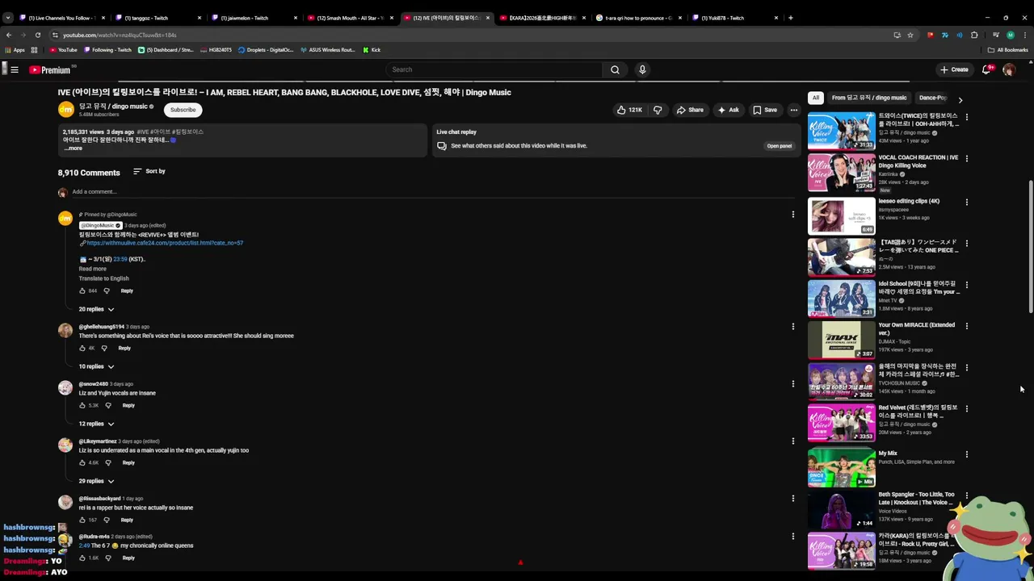Open the All Bookmarks folder

coord(1008,50)
